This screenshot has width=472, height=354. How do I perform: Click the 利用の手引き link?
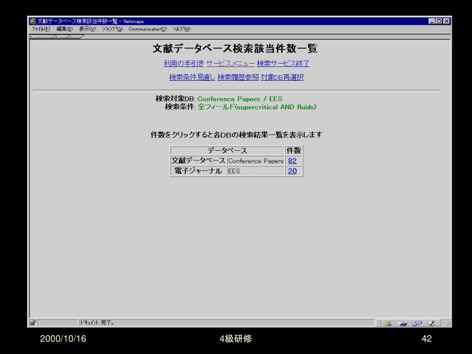184,64
